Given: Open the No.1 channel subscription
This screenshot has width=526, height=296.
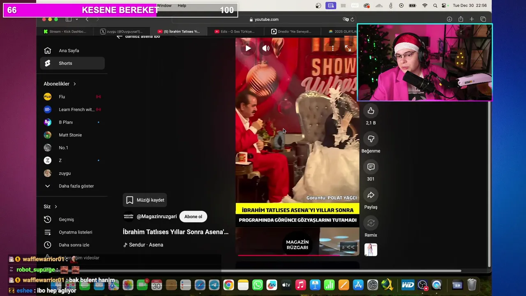Looking at the screenshot, I should coord(72,148).
